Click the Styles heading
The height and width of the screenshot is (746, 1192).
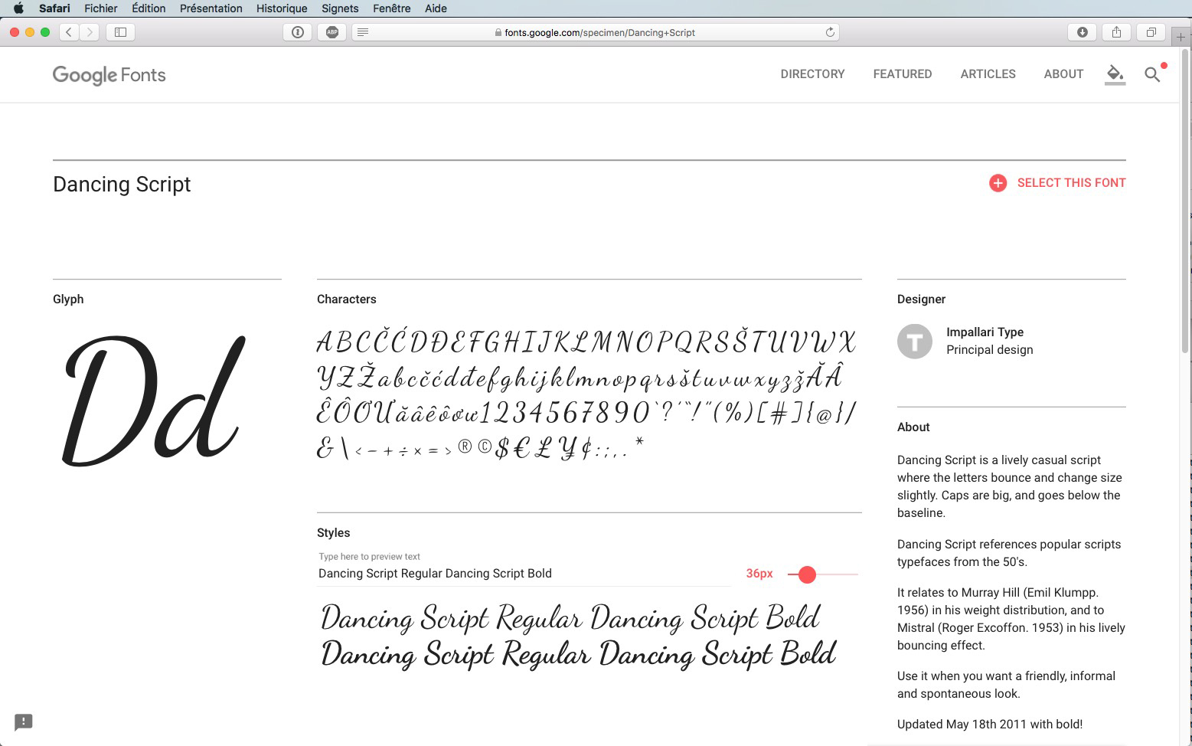pos(333,533)
